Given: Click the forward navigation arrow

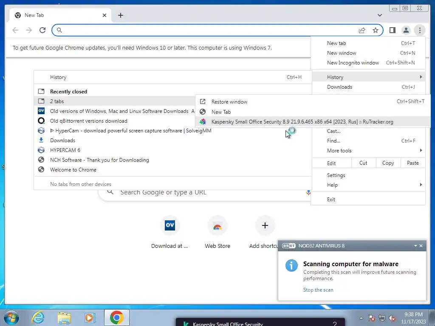Looking at the screenshot, I should tap(29, 30).
